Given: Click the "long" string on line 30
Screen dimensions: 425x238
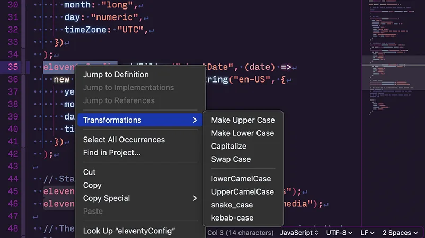Looking at the screenshot, I should (x=117, y=5).
